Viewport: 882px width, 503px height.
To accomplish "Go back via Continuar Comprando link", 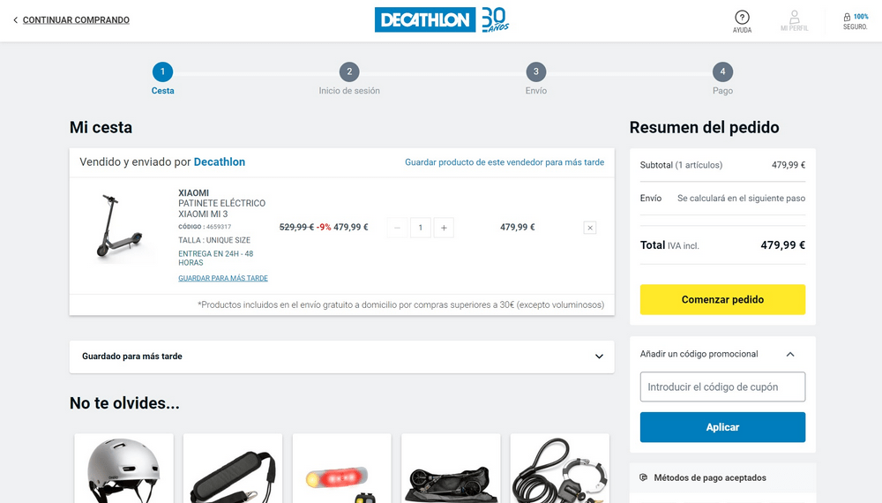I will tap(71, 19).
